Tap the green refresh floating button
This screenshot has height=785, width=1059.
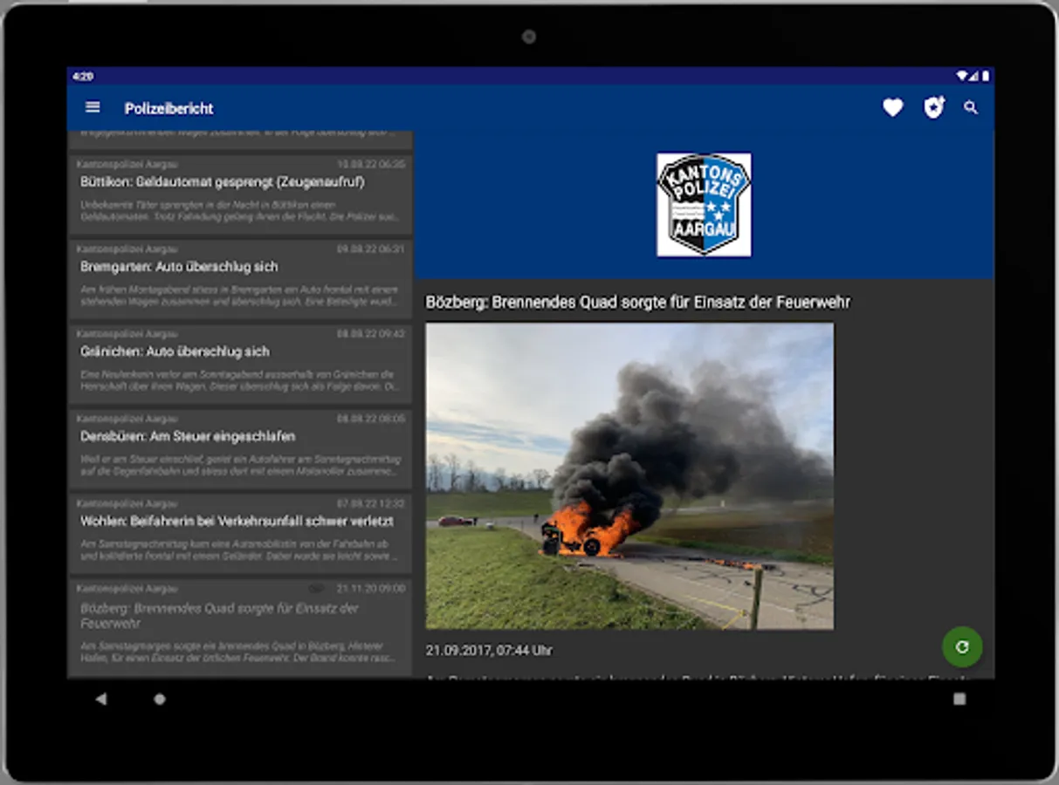pyautogui.click(x=962, y=647)
